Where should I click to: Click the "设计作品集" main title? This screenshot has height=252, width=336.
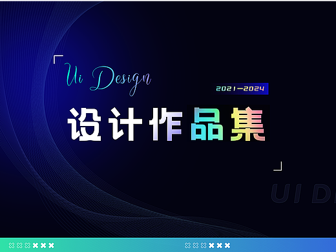tap(167, 124)
